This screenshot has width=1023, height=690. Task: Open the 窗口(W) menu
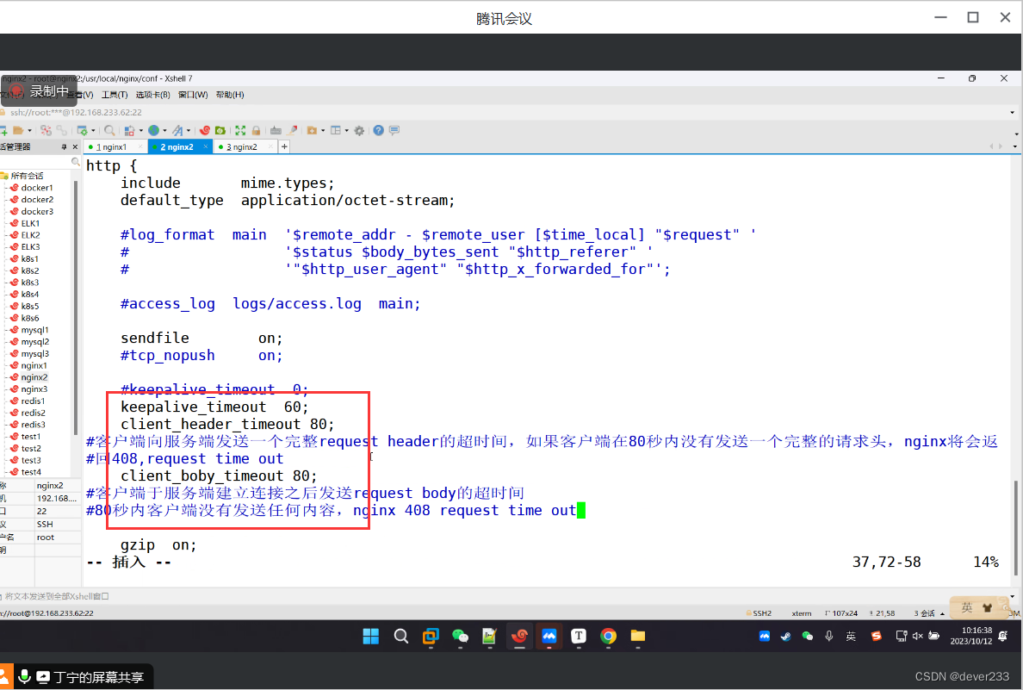click(193, 95)
